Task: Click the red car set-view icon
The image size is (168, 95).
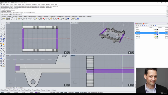Action: point(44,19)
